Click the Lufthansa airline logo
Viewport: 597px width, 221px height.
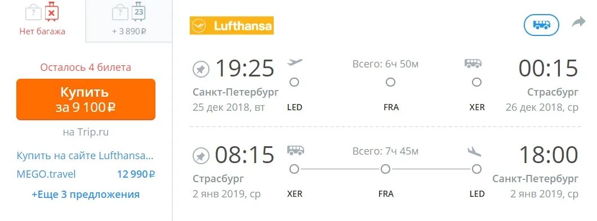231,25
